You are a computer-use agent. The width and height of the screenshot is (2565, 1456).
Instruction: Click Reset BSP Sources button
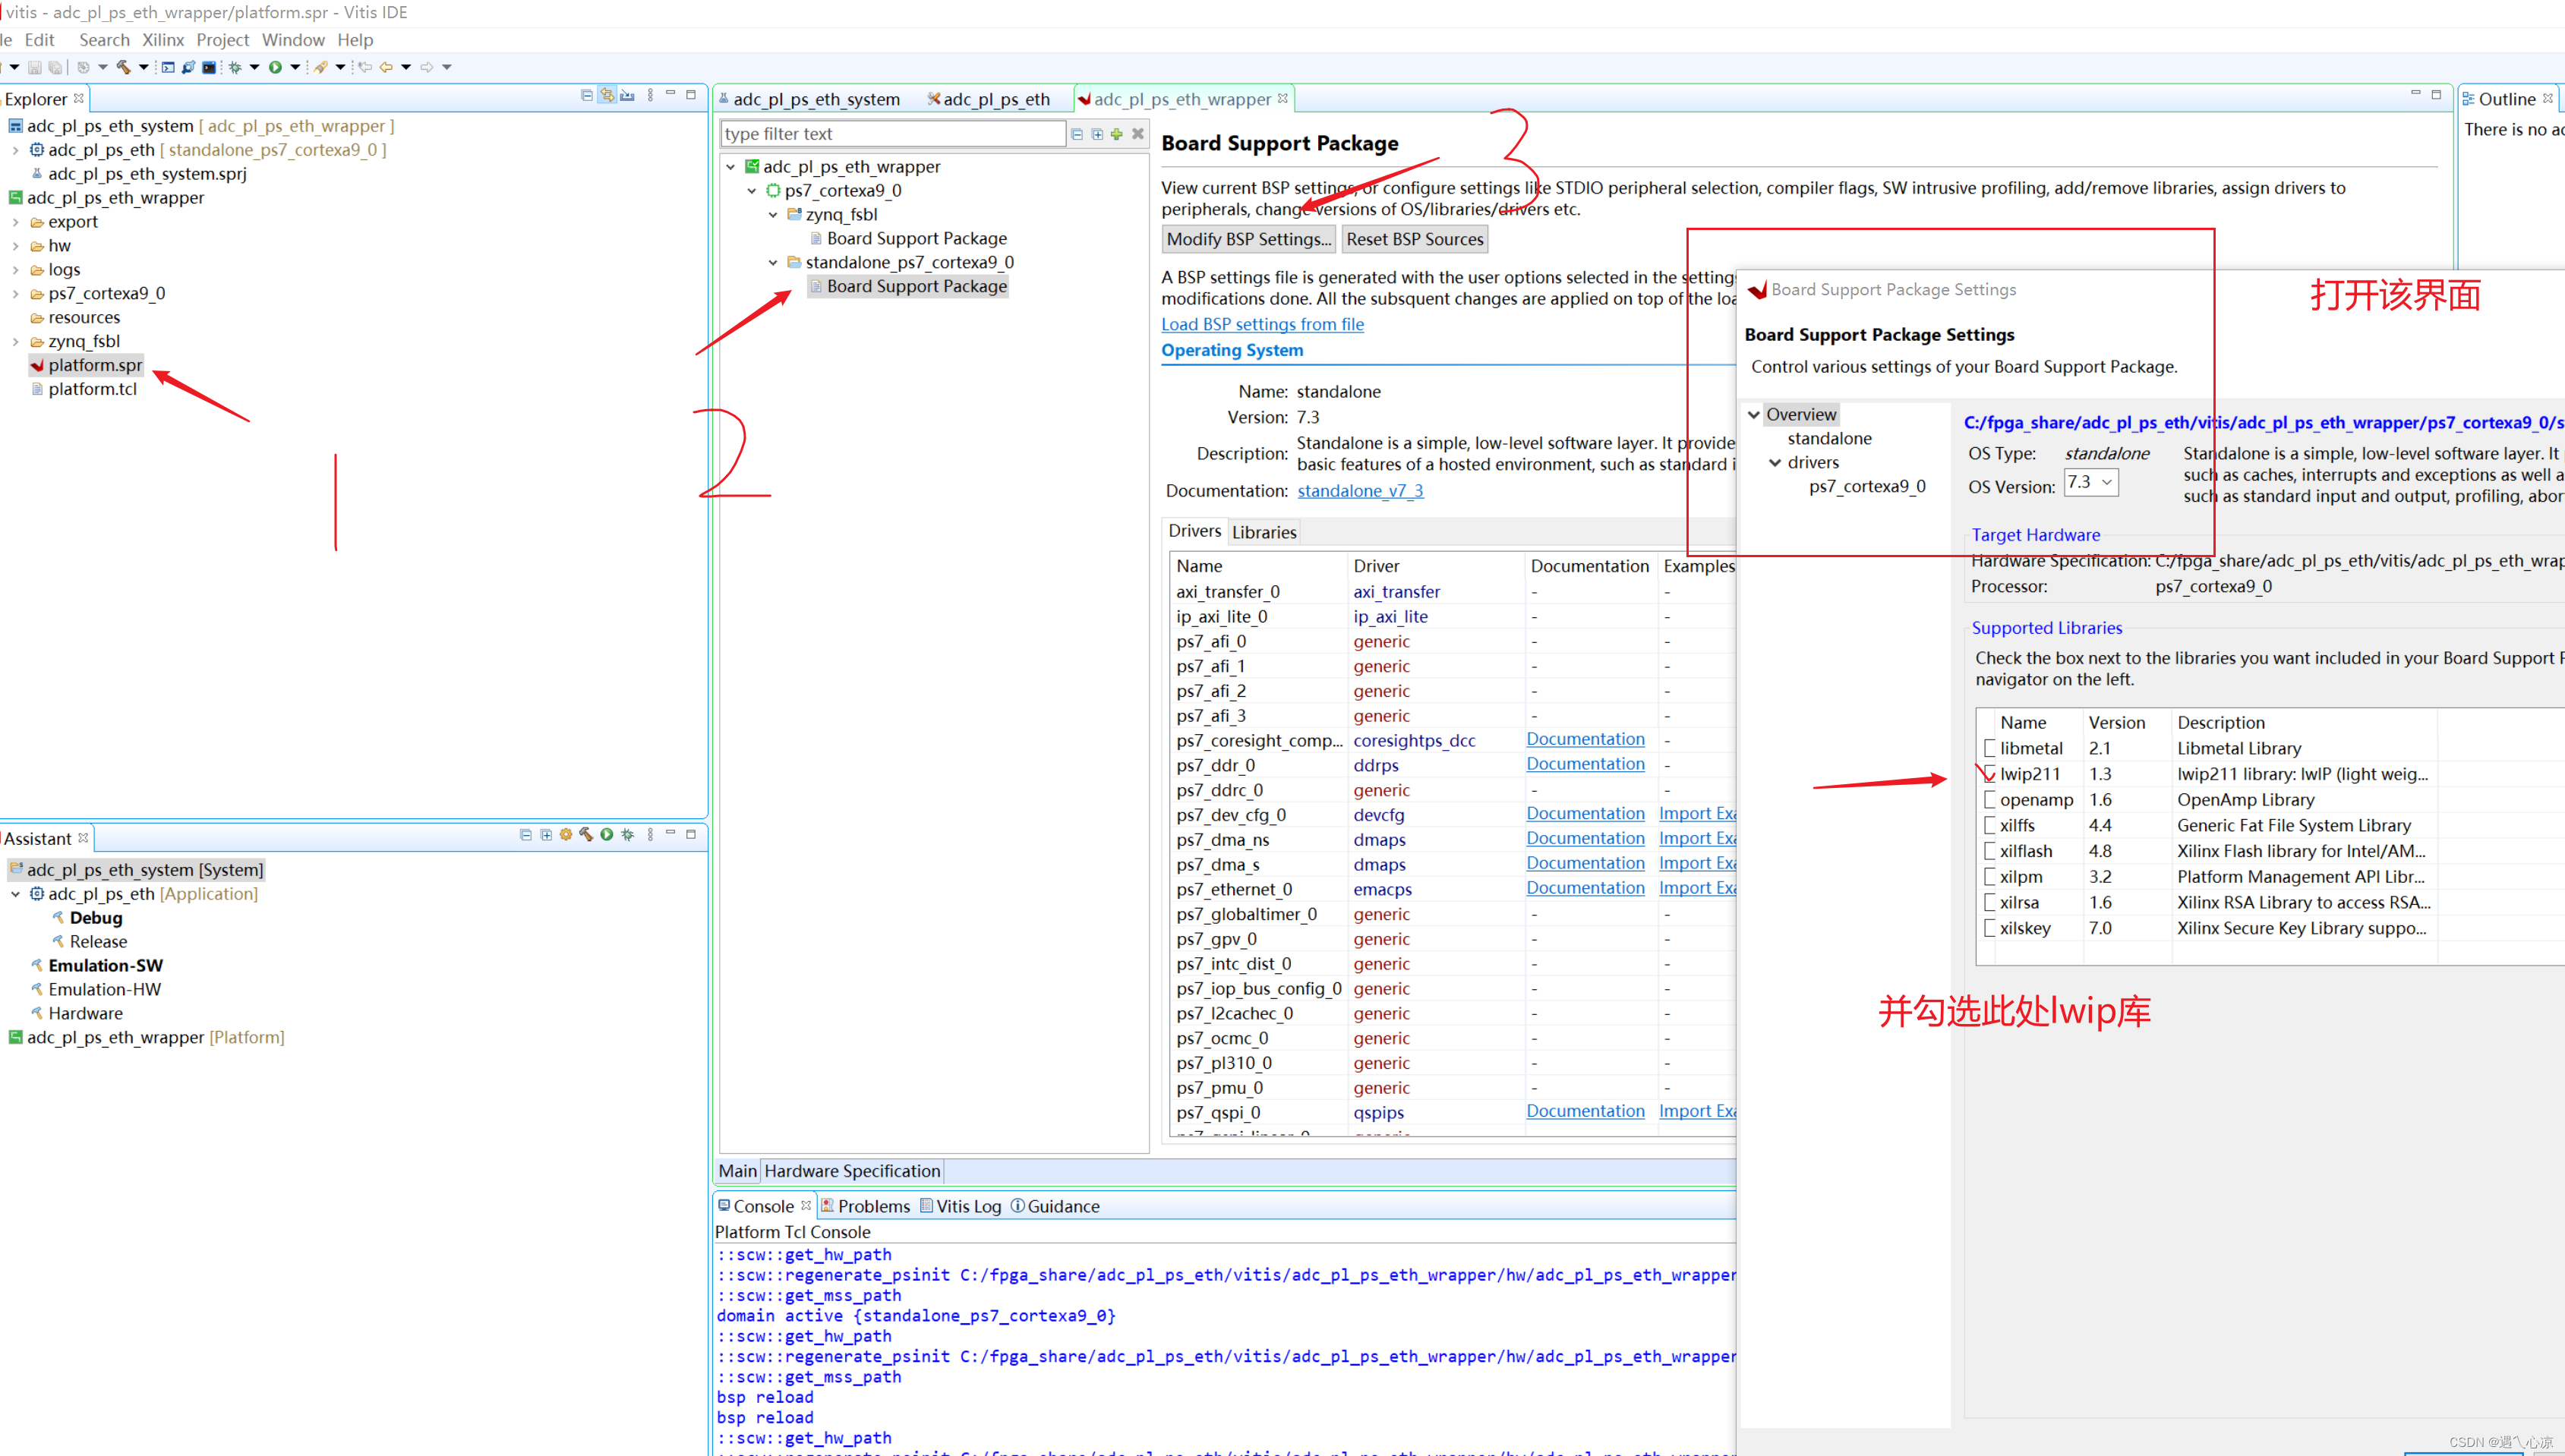[1414, 239]
